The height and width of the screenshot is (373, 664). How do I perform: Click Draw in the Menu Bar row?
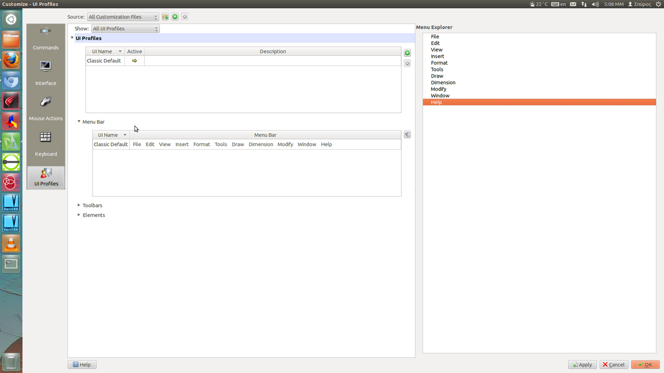tap(238, 144)
